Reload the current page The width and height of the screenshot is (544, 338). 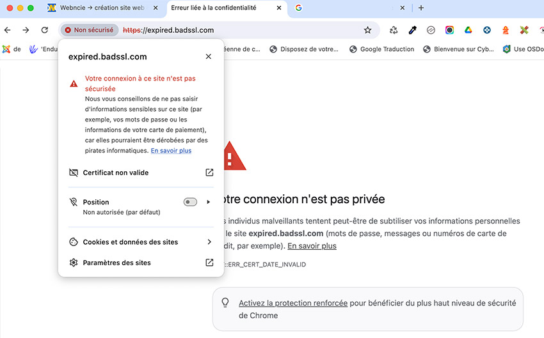(x=45, y=30)
